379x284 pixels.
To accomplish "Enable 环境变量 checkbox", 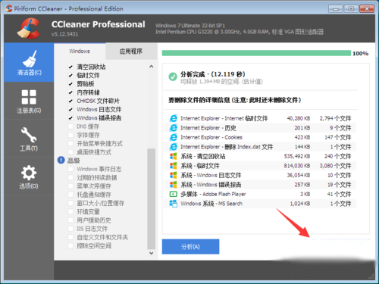I will (70, 211).
